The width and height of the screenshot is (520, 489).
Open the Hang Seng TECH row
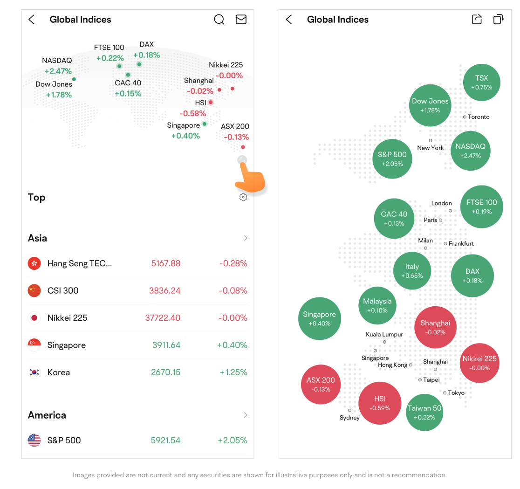click(x=137, y=263)
